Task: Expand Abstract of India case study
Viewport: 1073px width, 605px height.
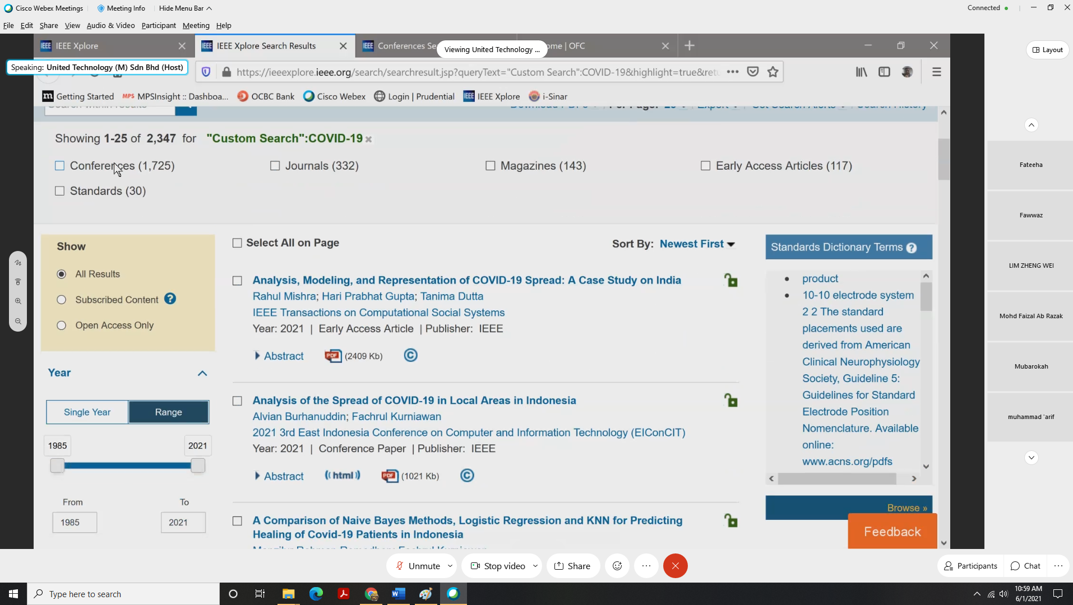Action: point(279,356)
